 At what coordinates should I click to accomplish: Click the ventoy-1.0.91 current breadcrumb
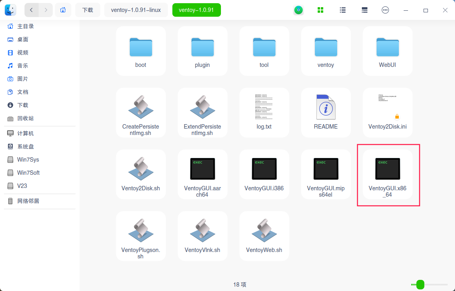click(197, 10)
